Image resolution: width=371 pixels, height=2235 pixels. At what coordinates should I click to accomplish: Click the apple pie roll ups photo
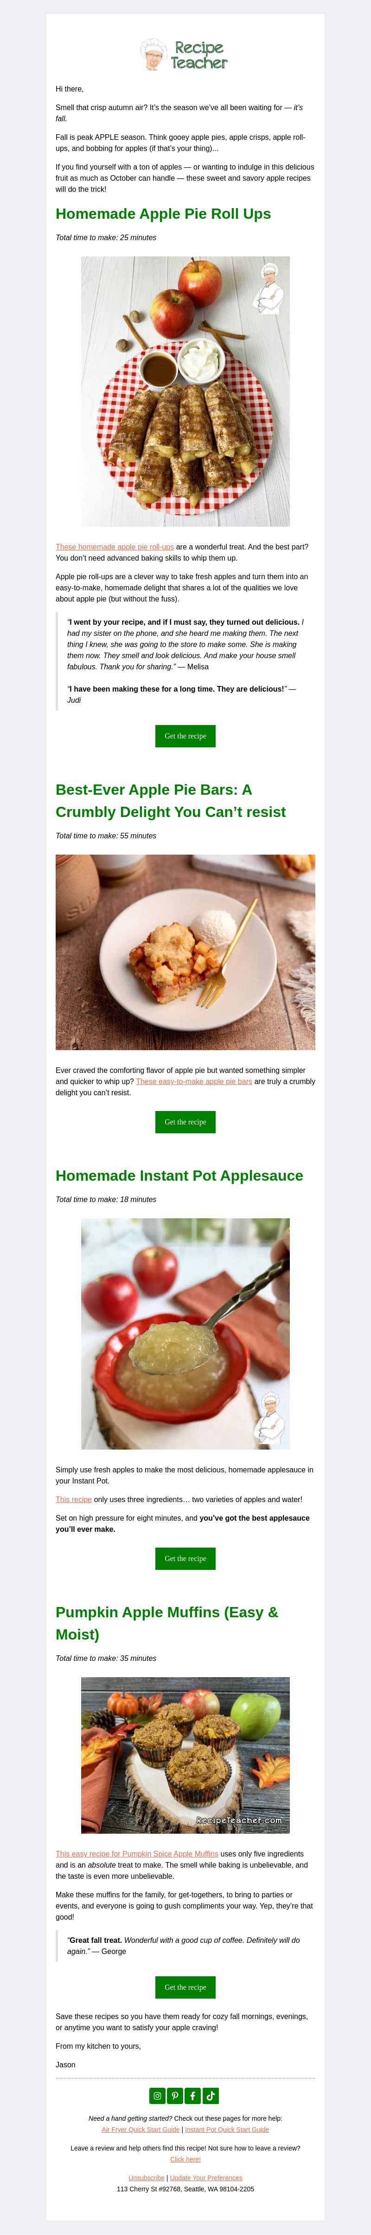point(185,391)
